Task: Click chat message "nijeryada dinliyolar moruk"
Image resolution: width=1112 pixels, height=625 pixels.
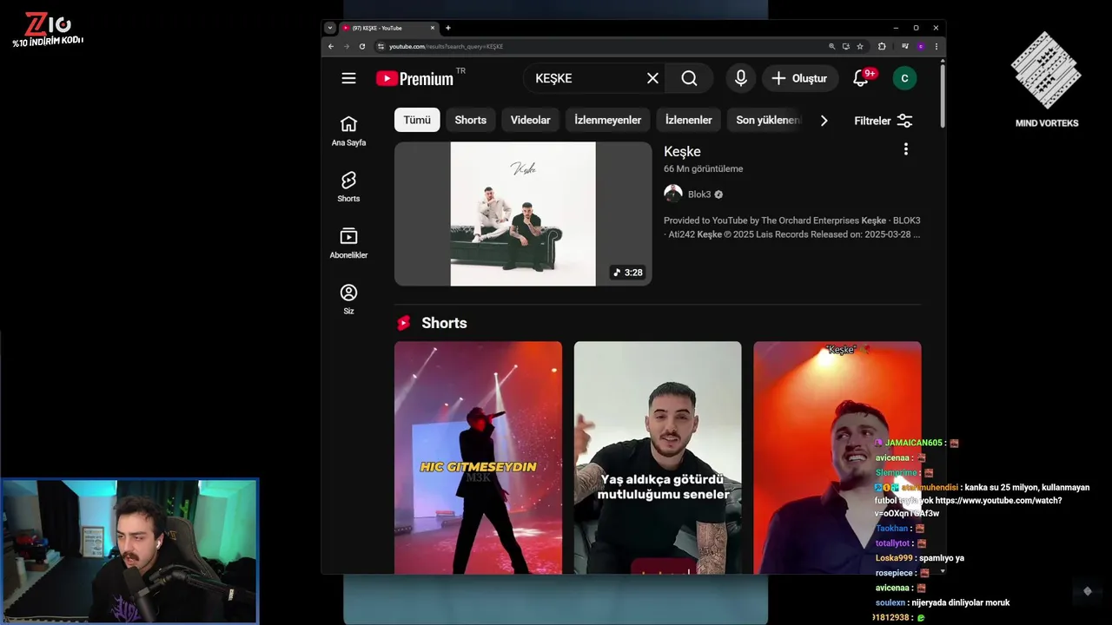Action: [960, 602]
